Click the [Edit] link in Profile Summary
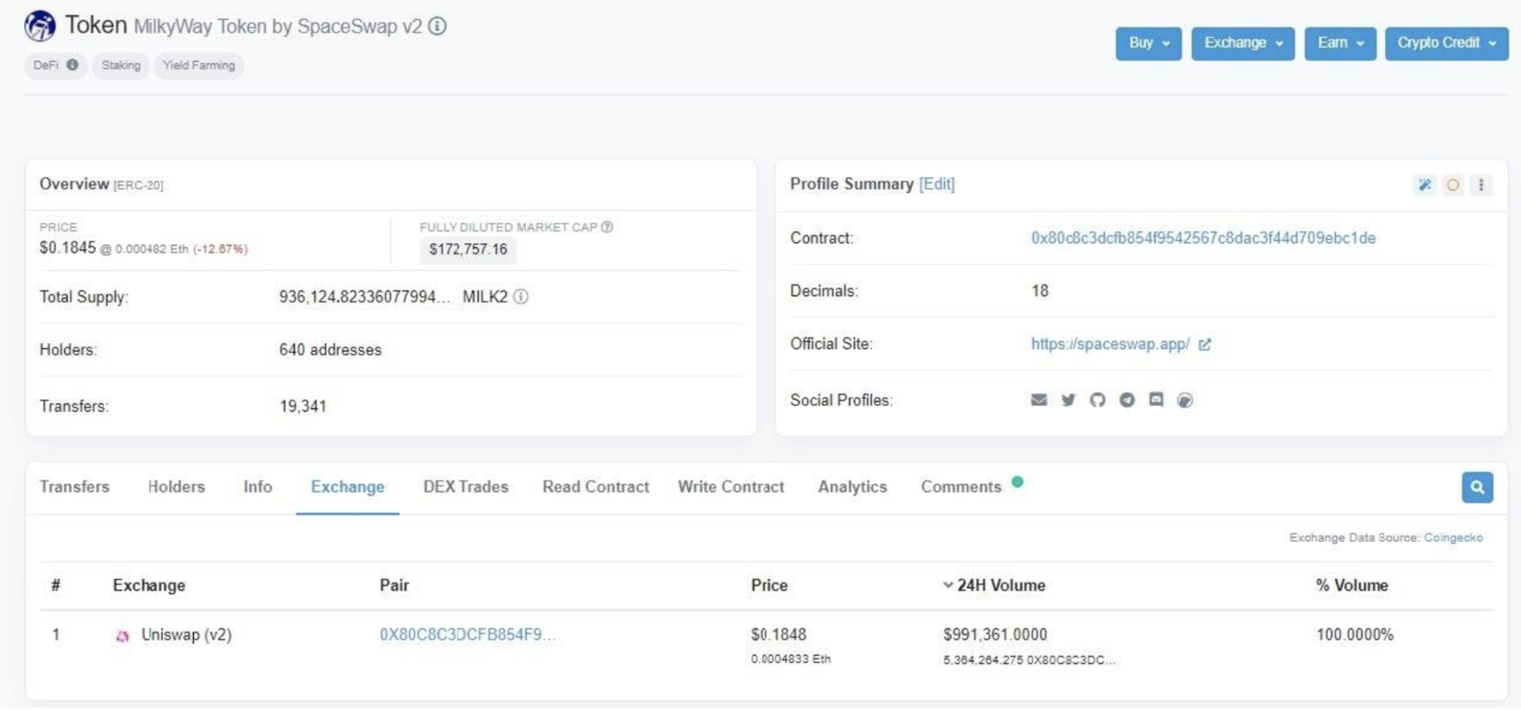Image resolution: width=1521 pixels, height=711 pixels. point(937,184)
